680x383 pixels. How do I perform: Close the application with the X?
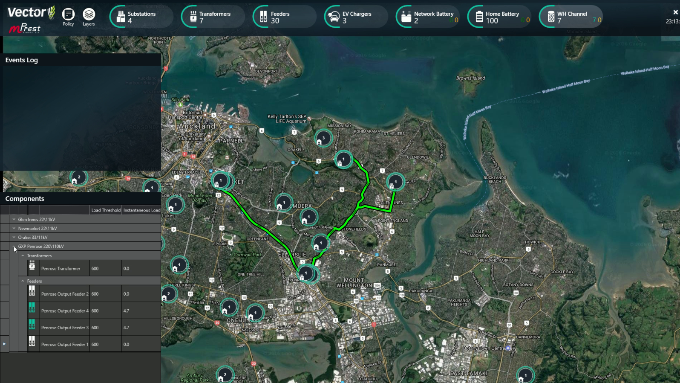(x=675, y=12)
